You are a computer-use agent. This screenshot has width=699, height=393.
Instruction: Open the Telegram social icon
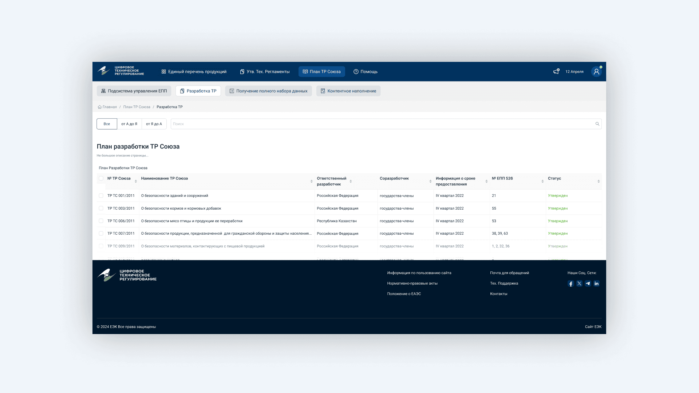tap(588, 283)
